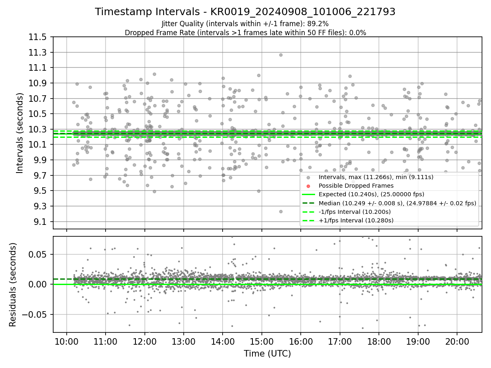491x368 pixels.
Task: Click the 'Residuals (seconds)' y-axis label
Action: [x=13, y=285]
